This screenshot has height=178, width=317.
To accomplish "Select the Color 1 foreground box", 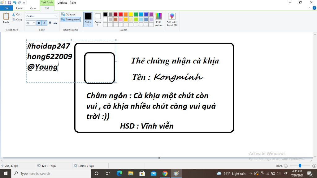I will (88, 19).
